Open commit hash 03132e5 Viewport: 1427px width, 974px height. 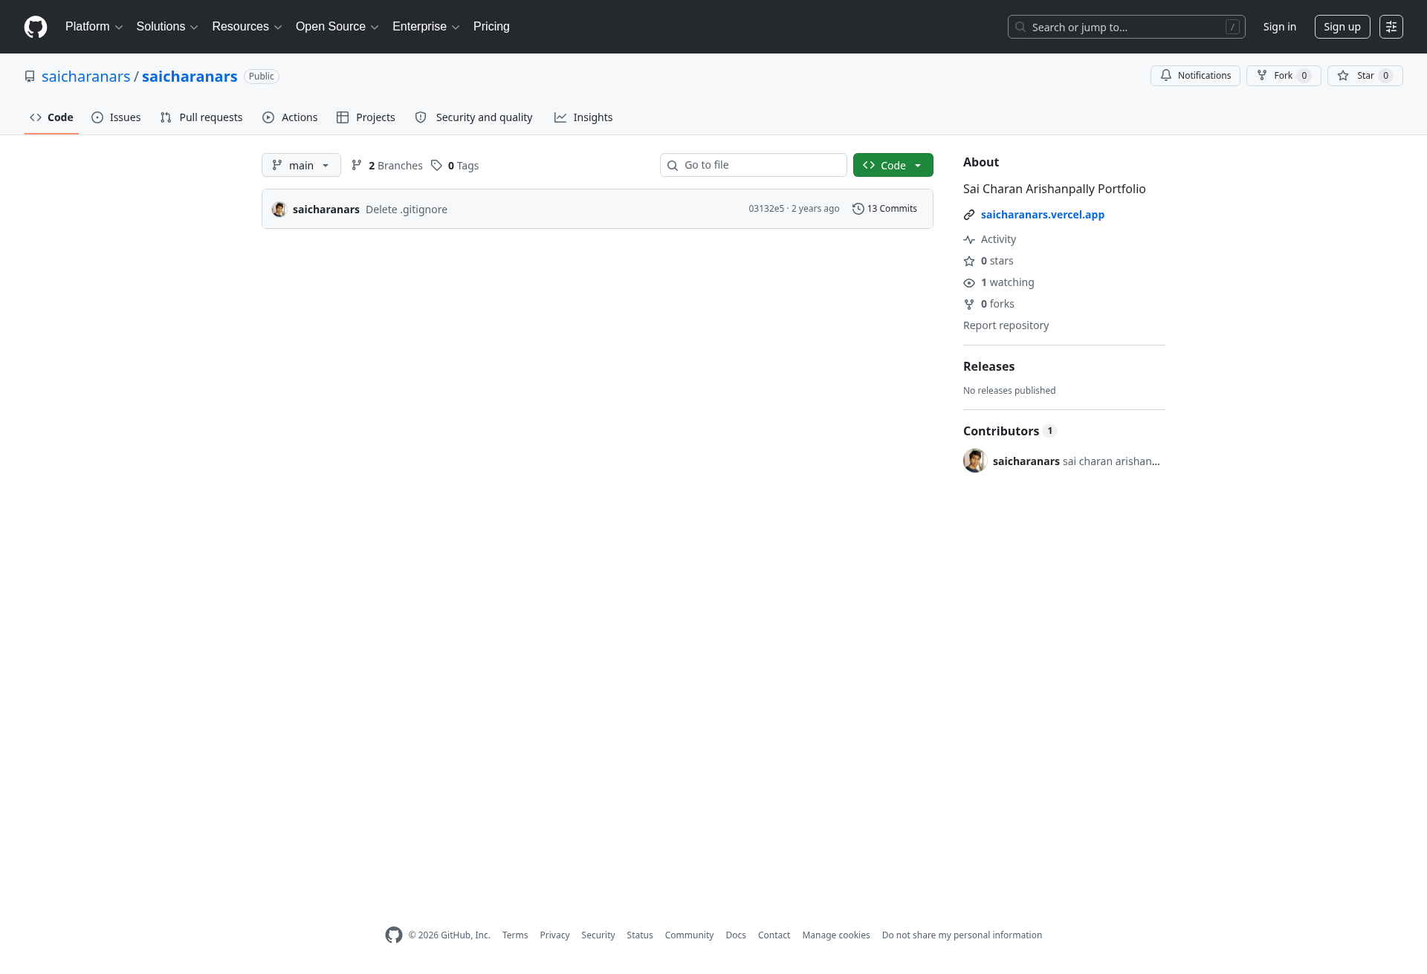(766, 209)
